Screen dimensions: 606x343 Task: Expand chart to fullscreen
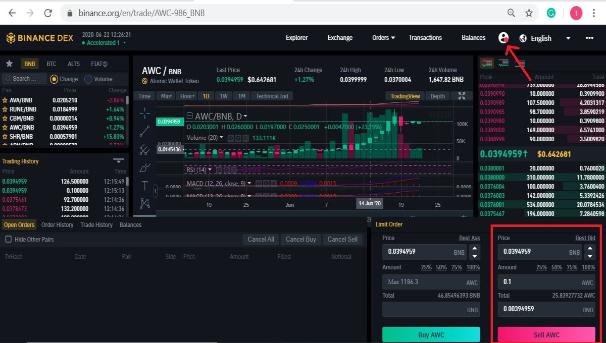[x=462, y=96]
